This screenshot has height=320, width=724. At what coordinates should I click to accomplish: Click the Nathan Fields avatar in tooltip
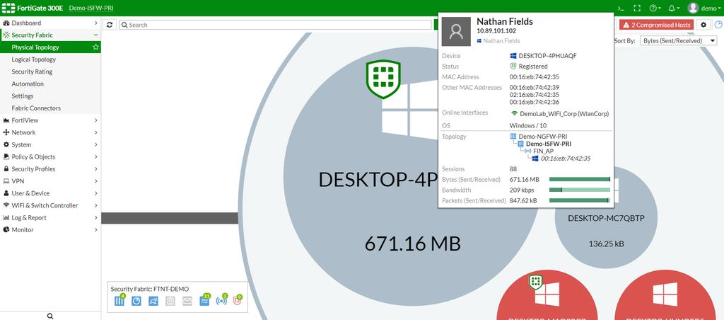point(456,31)
